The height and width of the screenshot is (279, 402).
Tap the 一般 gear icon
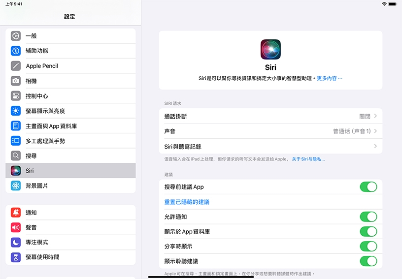pyautogui.click(x=16, y=36)
